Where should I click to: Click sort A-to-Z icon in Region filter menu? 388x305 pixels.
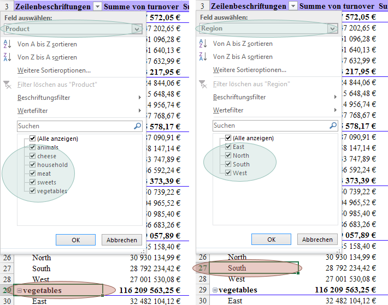pos(203,44)
